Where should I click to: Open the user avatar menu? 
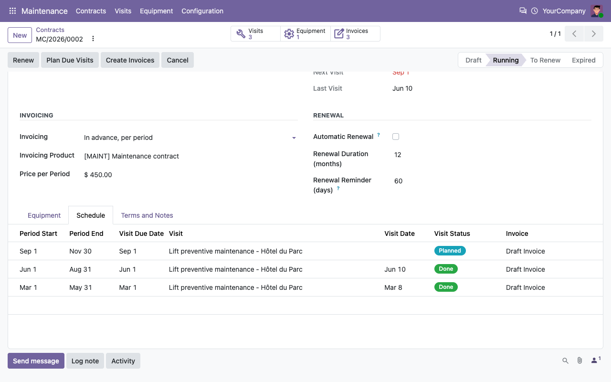(x=597, y=11)
